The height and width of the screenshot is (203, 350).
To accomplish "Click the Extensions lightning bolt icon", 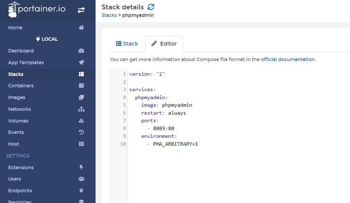I will [x=81, y=167].
